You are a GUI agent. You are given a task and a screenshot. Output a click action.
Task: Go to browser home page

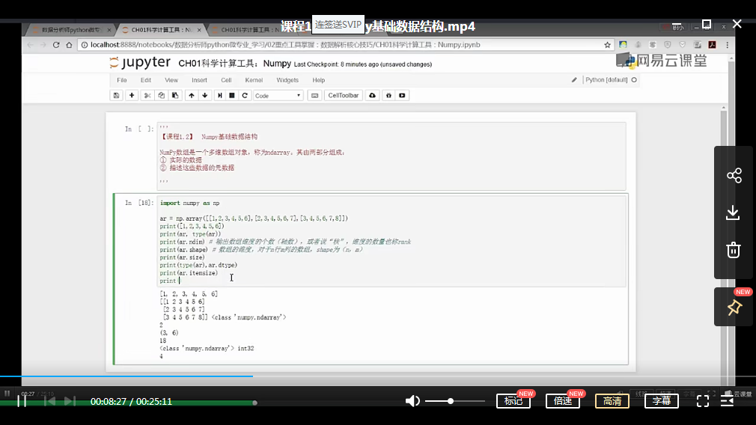(x=69, y=45)
